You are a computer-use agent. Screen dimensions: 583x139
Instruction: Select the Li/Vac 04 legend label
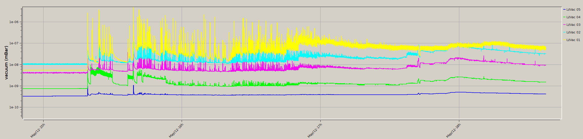point(573,17)
